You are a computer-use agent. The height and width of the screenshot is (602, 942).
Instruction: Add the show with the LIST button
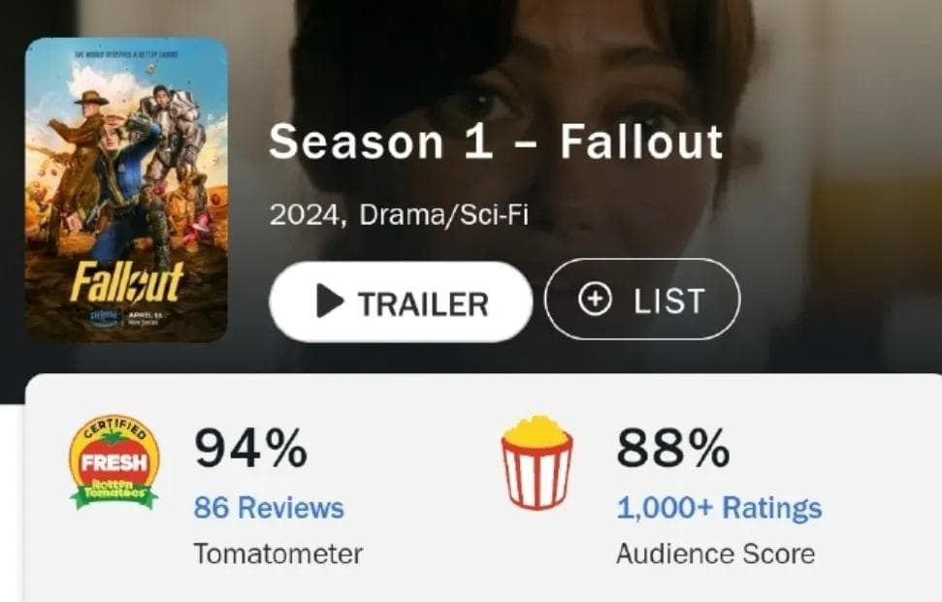[x=642, y=299]
